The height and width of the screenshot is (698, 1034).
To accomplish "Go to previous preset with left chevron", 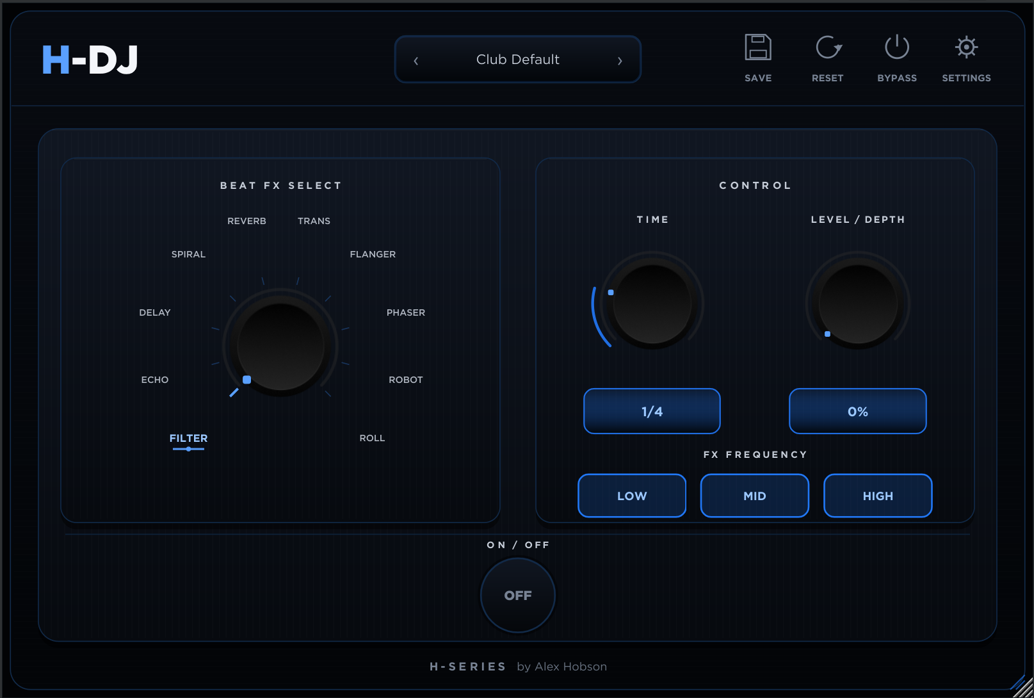I will pos(416,61).
